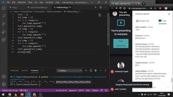Go back in the Chrome browser
The width and height of the screenshot is (173, 97).
tap(112, 8)
